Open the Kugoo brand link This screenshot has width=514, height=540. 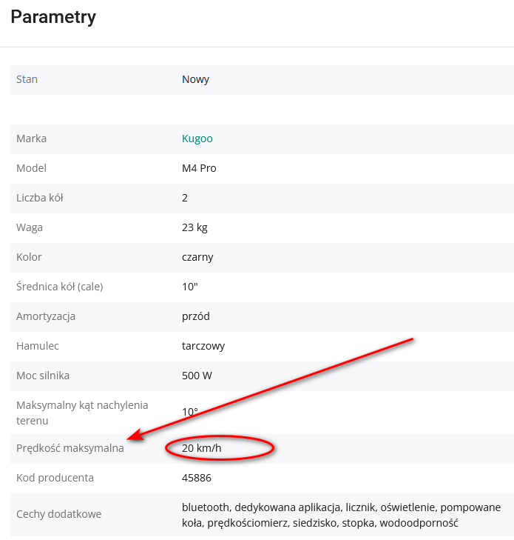[197, 139]
